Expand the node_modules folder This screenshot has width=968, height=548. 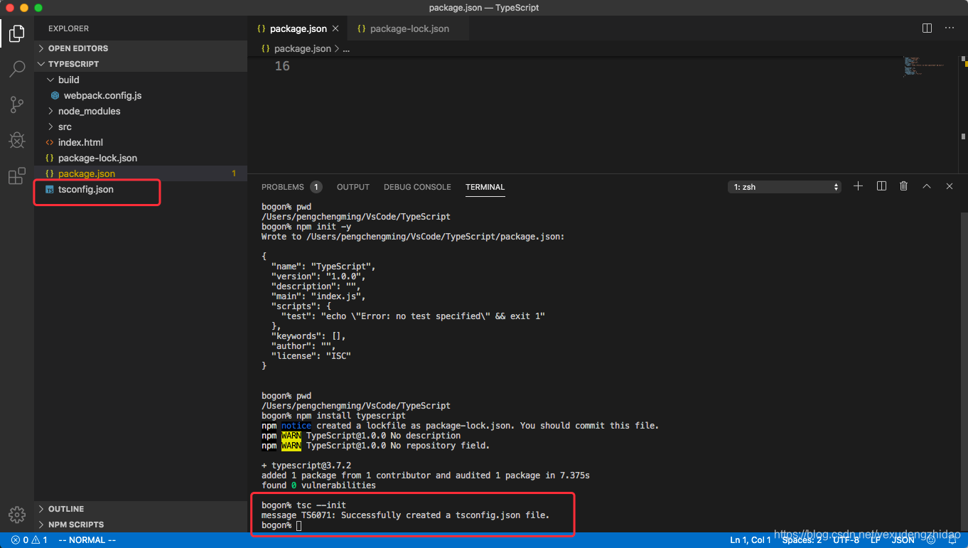(141, 111)
